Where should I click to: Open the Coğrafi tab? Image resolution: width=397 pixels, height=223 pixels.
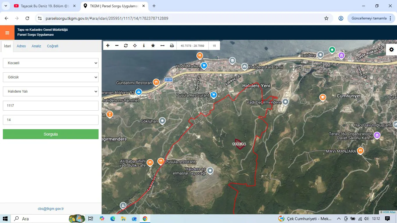click(53, 46)
